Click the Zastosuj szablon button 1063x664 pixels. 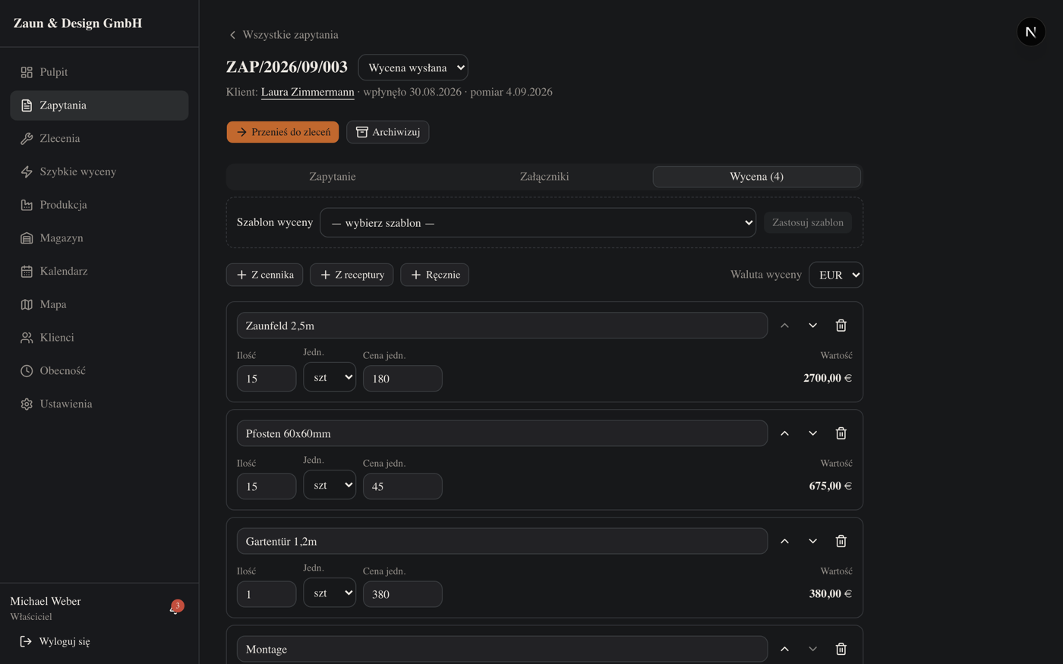pyautogui.click(x=808, y=222)
